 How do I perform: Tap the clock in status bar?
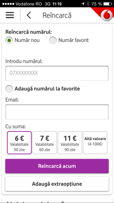57,4
